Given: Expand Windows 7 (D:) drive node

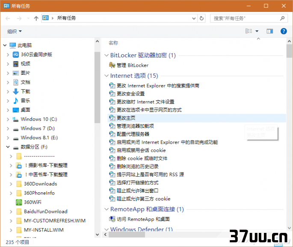Looking at the screenshot, I should (8, 129).
